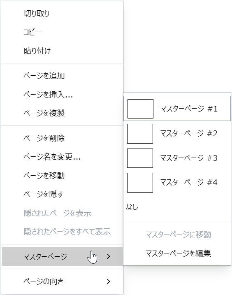The height and width of the screenshot is (295, 232).
Task: Select the 切り取り (Cut) menu item
Action: click(x=62, y=14)
